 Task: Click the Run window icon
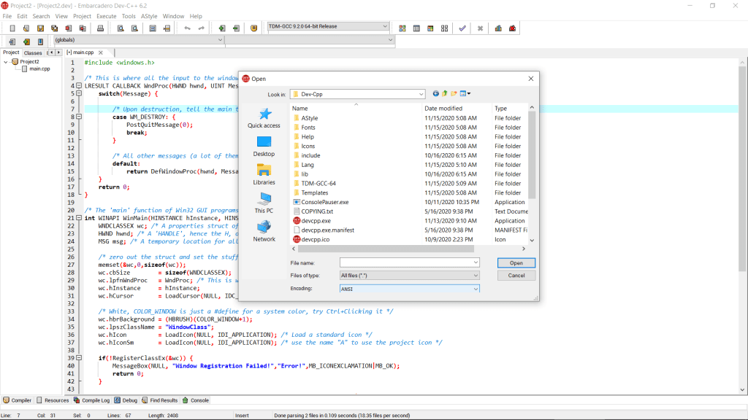(x=416, y=28)
